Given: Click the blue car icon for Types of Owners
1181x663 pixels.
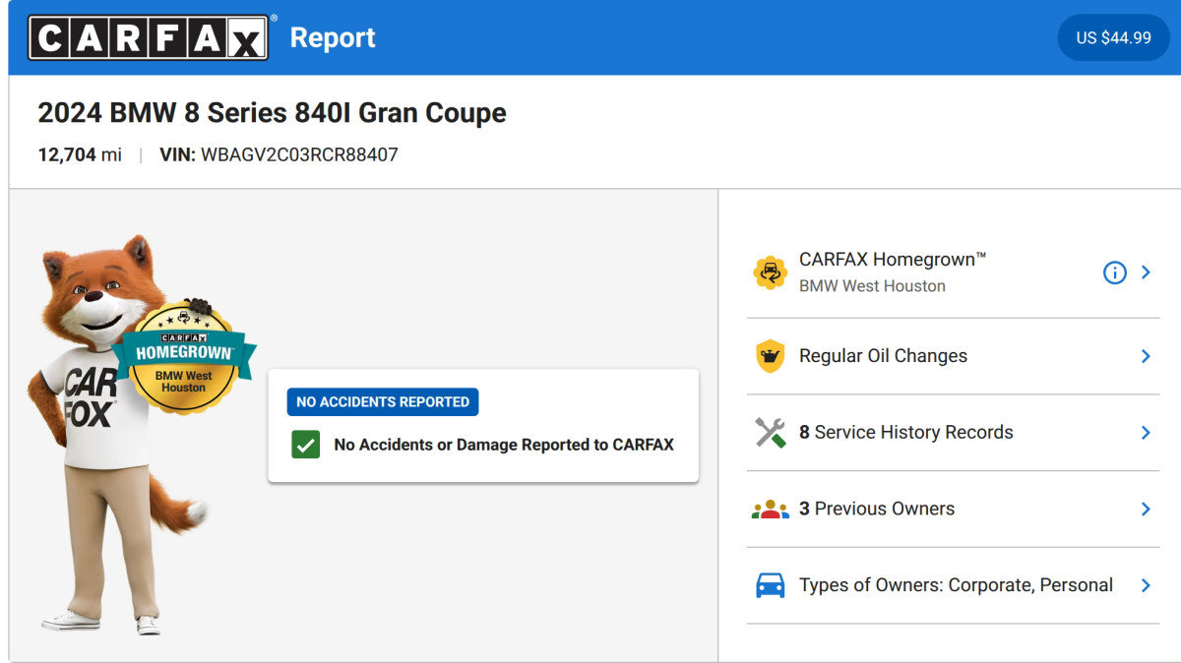Looking at the screenshot, I should coord(770,585).
